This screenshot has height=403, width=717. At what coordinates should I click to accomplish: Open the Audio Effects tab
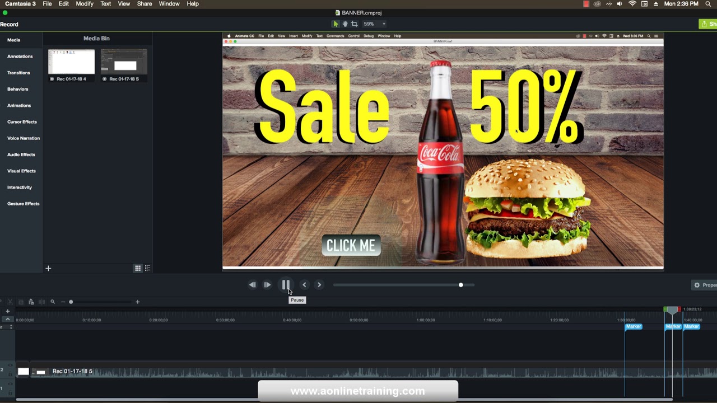click(x=21, y=154)
